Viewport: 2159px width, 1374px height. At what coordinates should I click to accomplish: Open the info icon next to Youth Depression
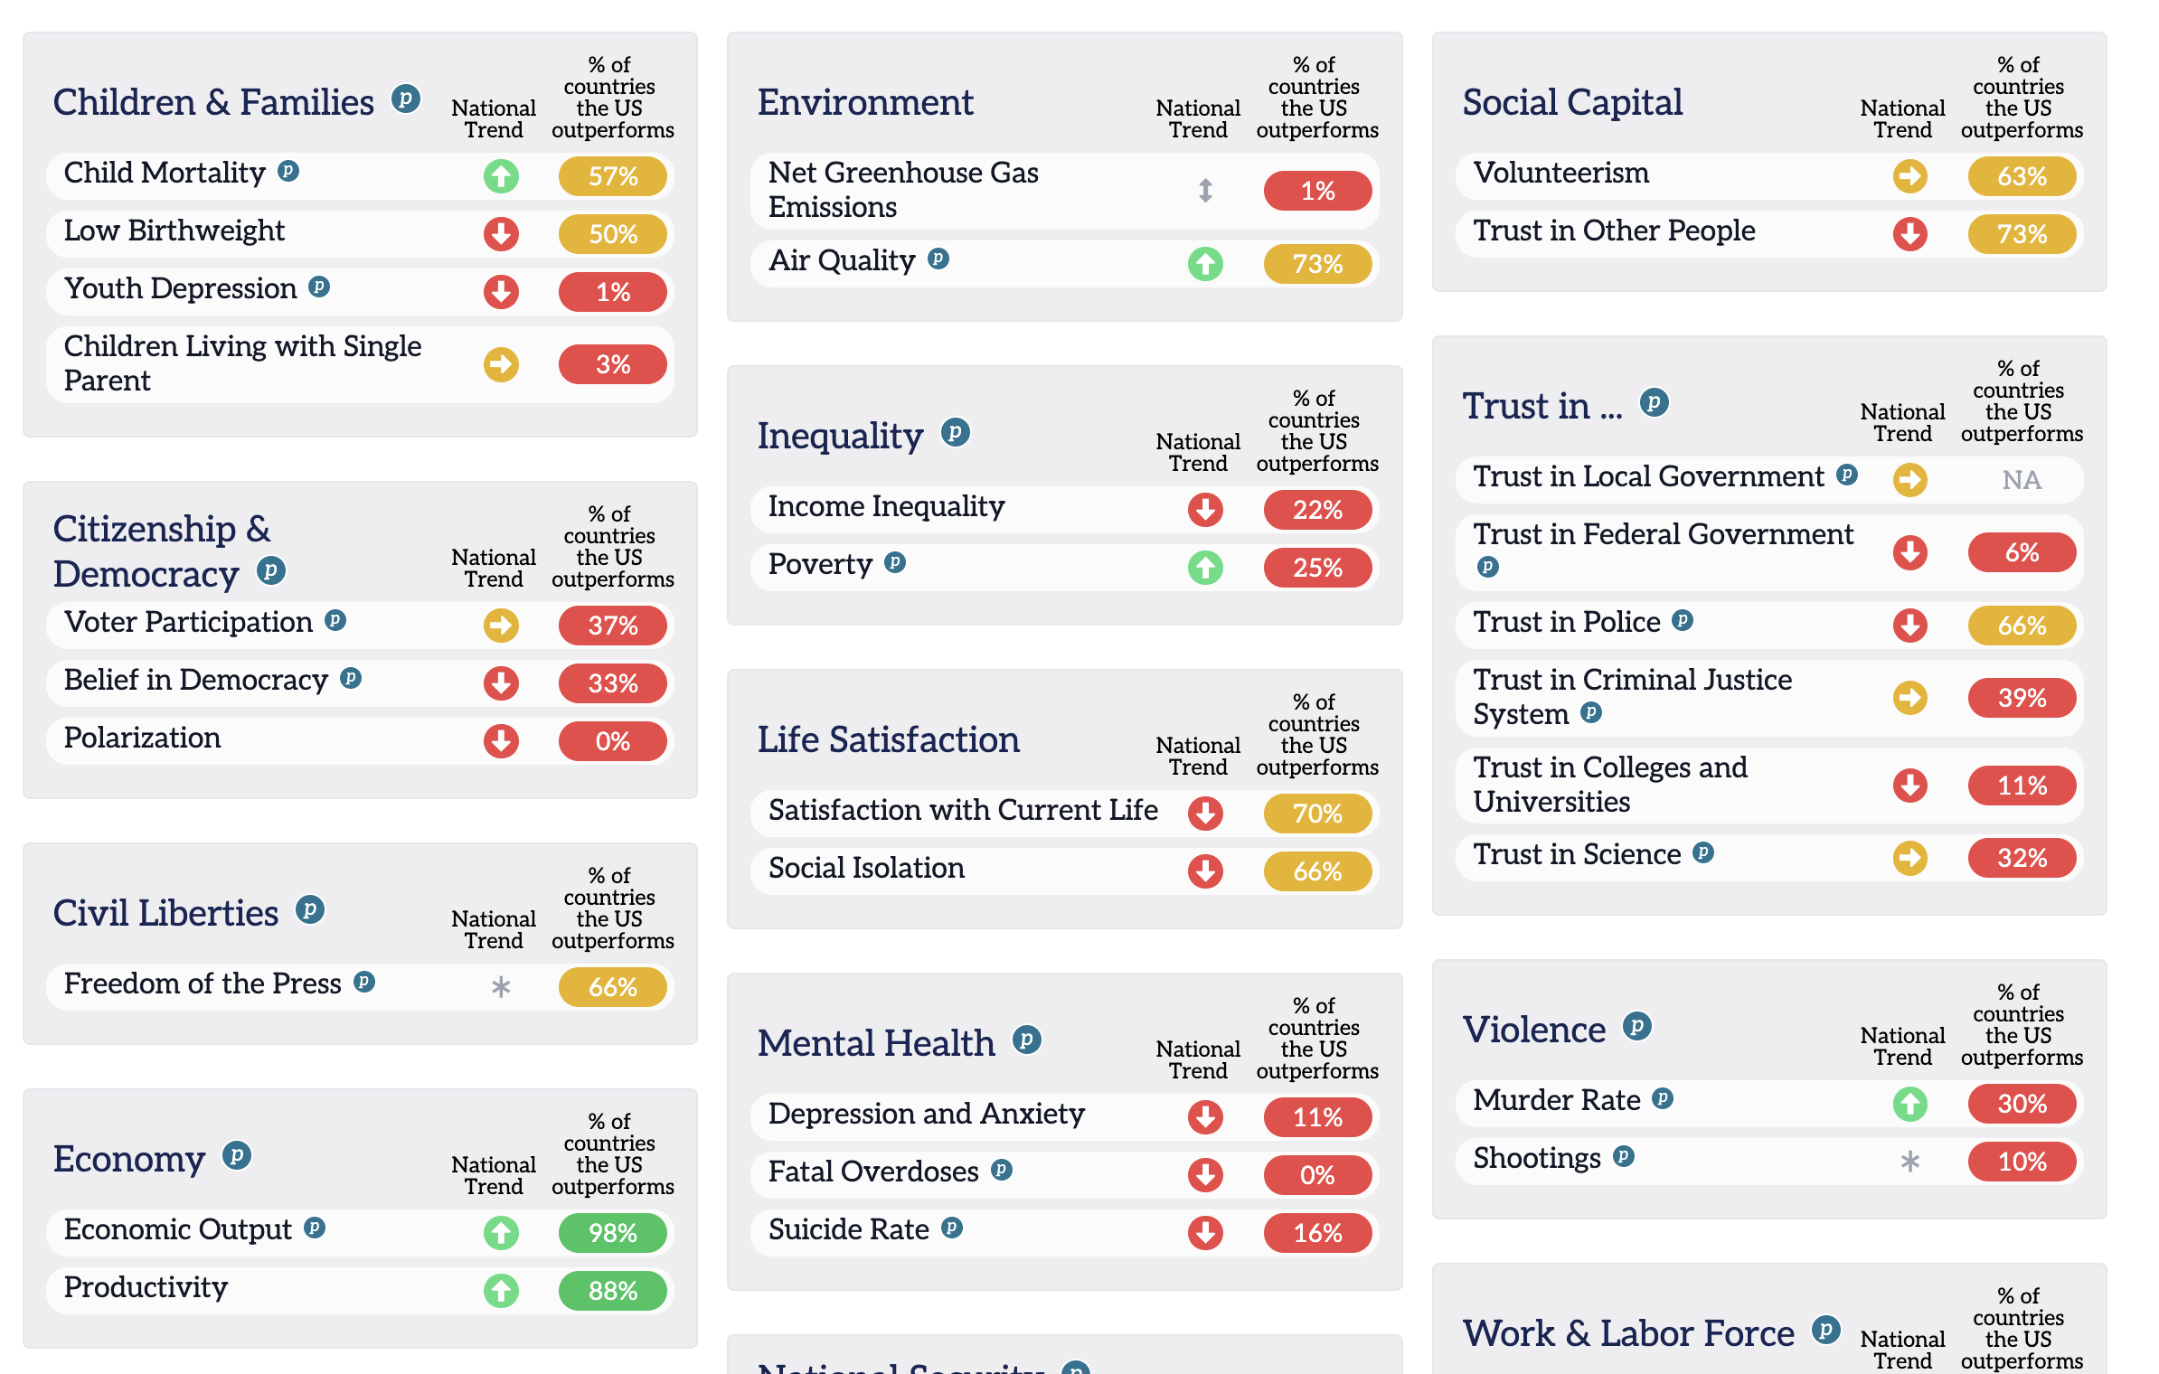click(x=319, y=287)
